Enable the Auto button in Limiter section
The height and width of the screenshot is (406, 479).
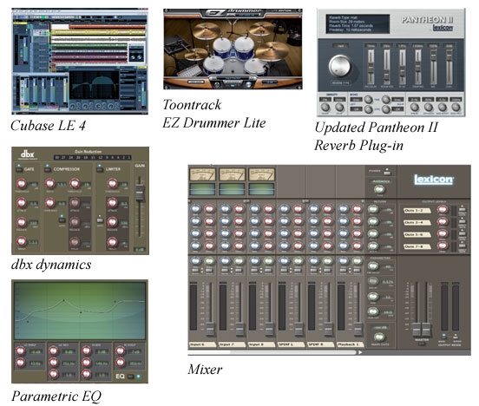point(100,219)
